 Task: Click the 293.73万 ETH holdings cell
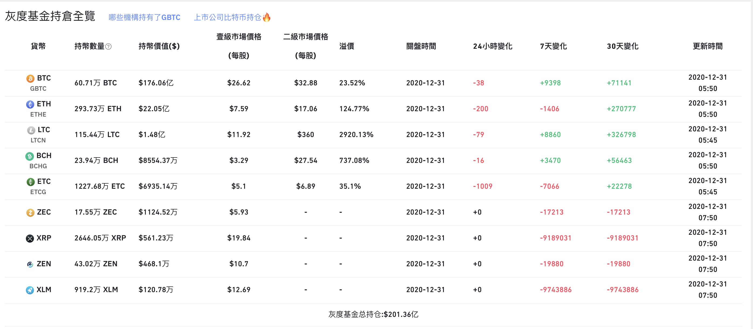[98, 109]
